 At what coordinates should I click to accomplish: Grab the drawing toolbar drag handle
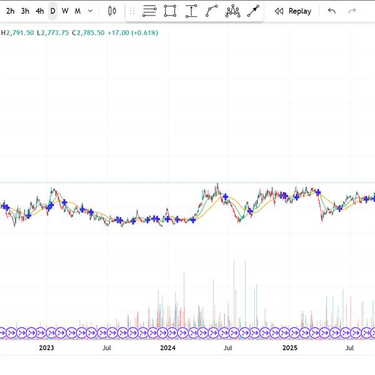[x=132, y=11]
